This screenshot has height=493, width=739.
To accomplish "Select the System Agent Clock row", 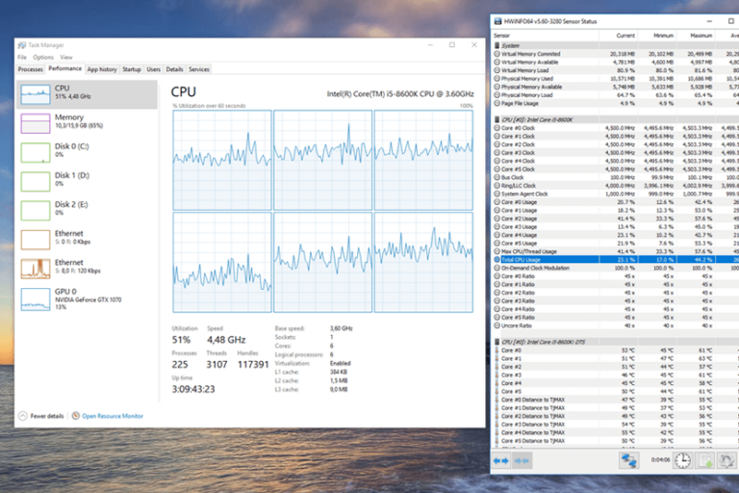I will [x=615, y=194].
